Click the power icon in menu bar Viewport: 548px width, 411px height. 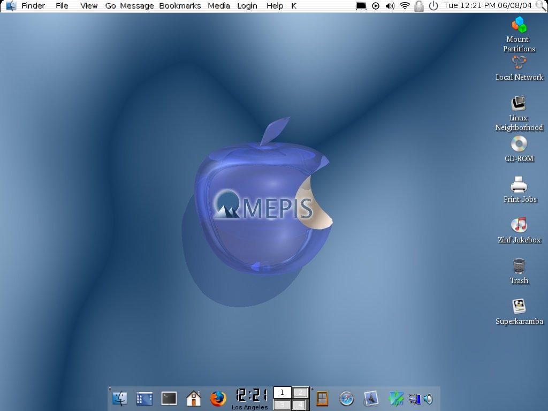coord(433,6)
